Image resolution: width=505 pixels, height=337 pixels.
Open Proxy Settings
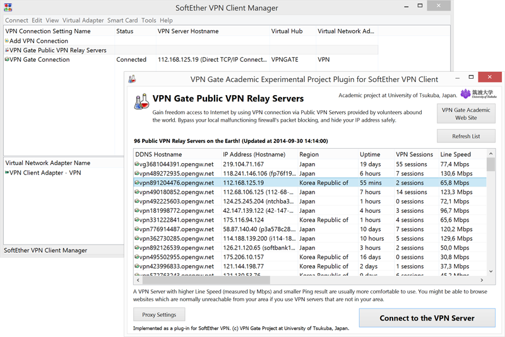tap(159, 315)
